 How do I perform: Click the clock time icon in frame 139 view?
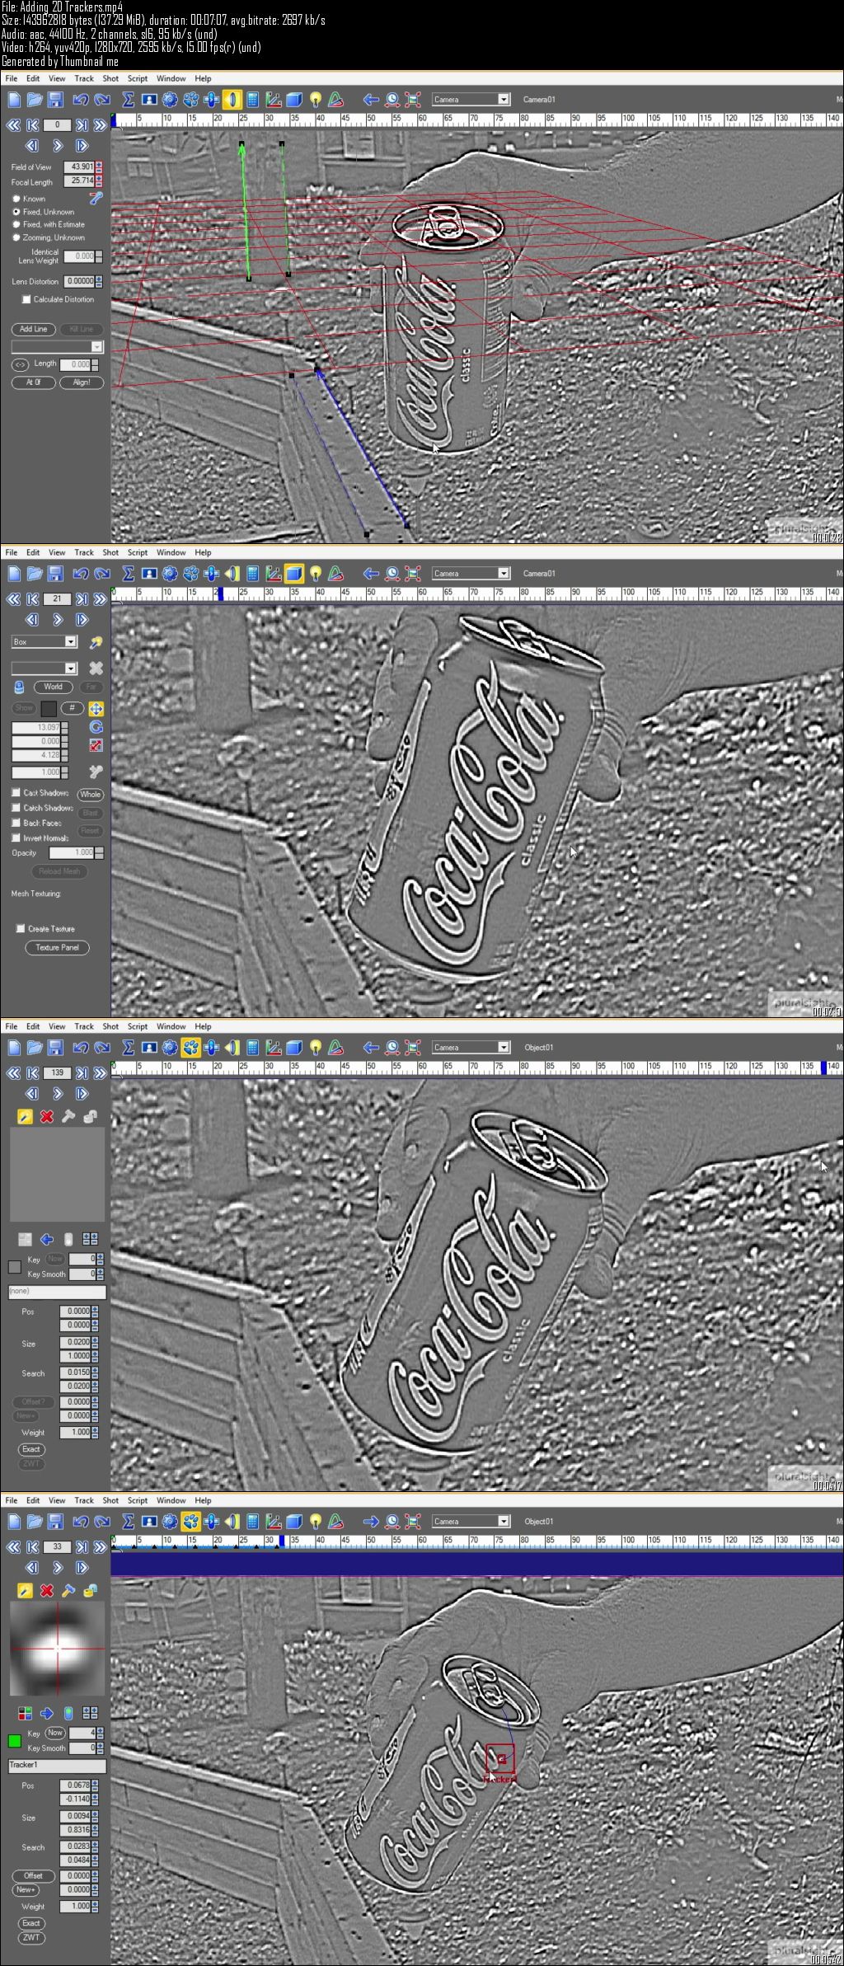pyautogui.click(x=392, y=1048)
